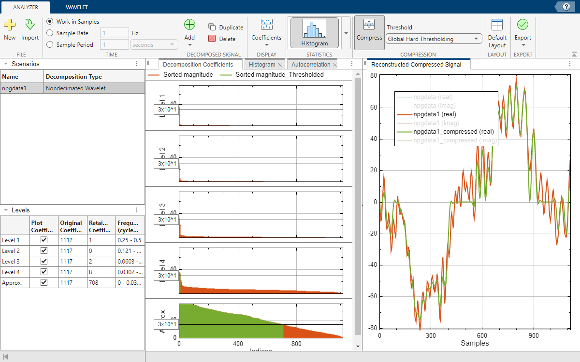
Task: Click the Delete decomposed signal icon
Action: [212, 39]
